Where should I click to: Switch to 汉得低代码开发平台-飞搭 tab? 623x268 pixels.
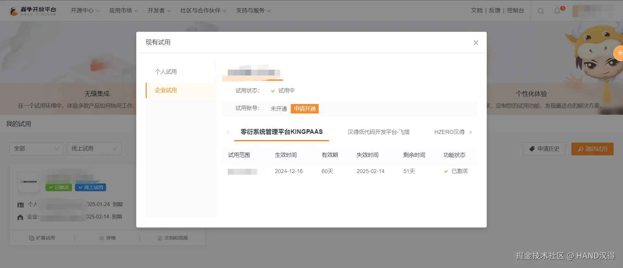379,132
